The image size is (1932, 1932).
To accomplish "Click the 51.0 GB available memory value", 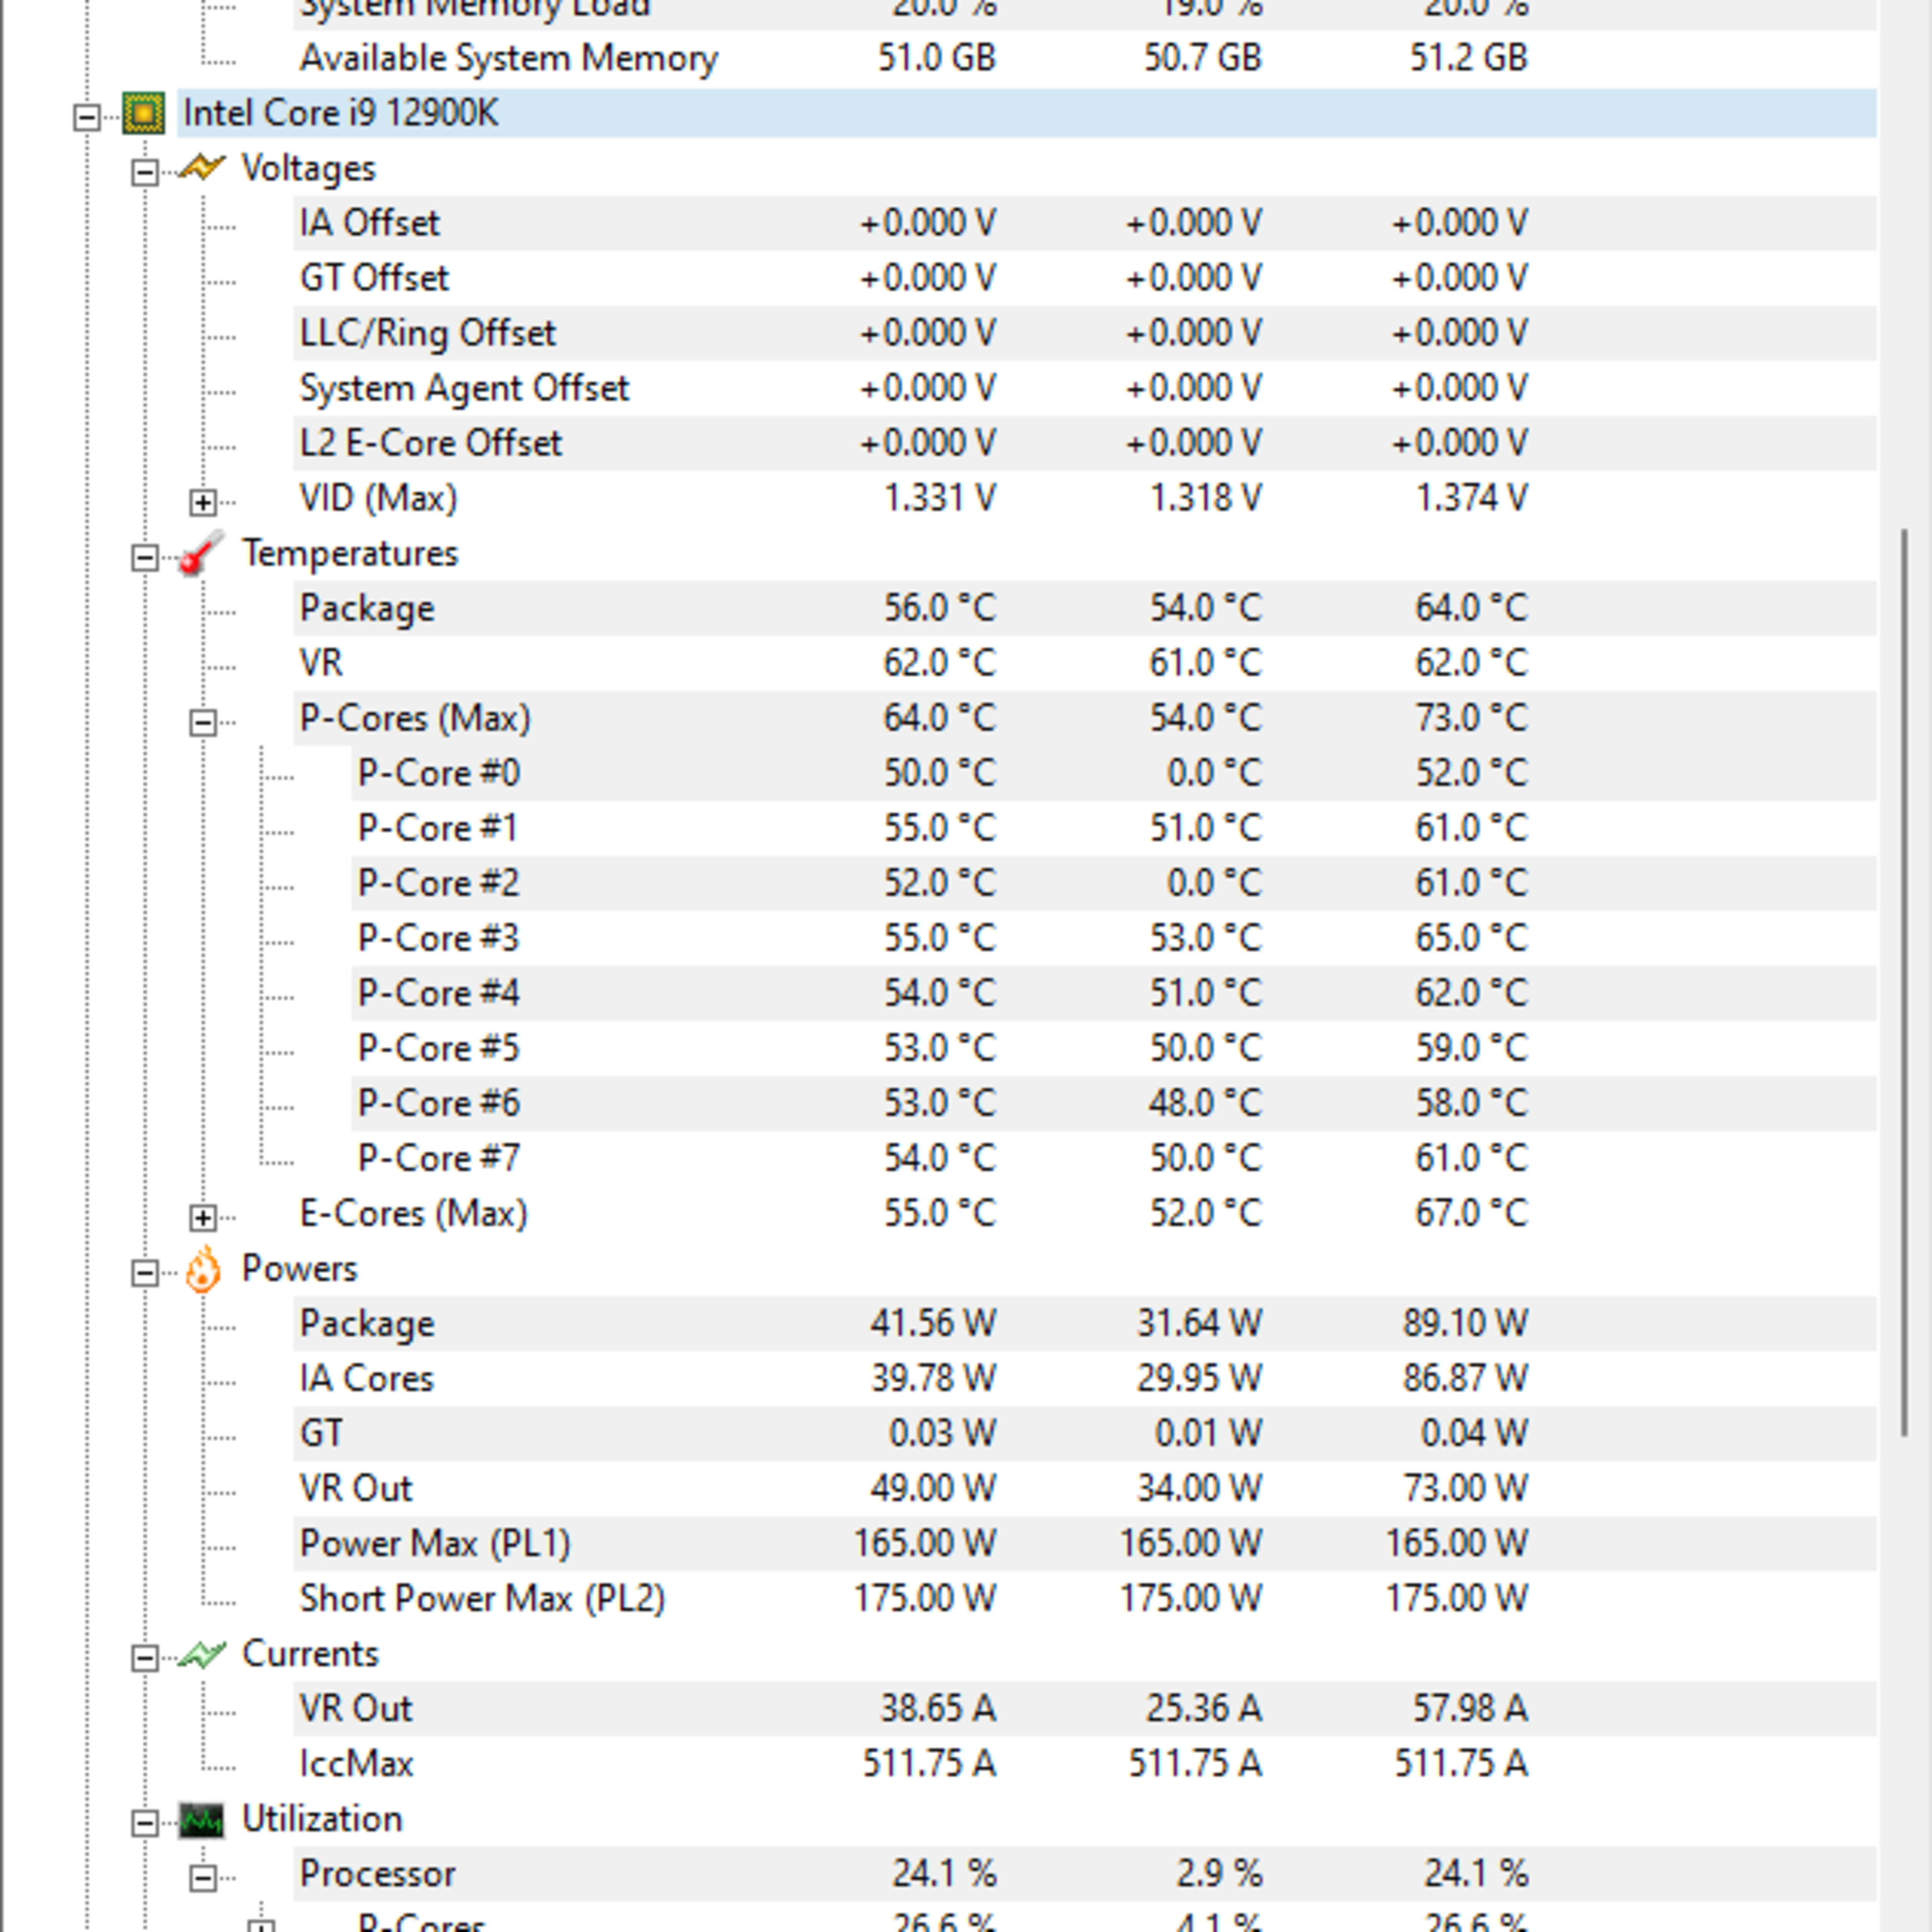I will coord(937,58).
